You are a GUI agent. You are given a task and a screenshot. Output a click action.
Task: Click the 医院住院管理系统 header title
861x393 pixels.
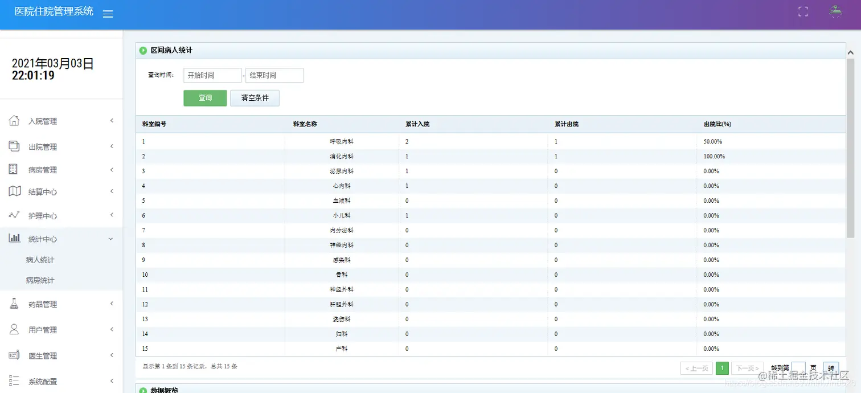click(x=54, y=11)
